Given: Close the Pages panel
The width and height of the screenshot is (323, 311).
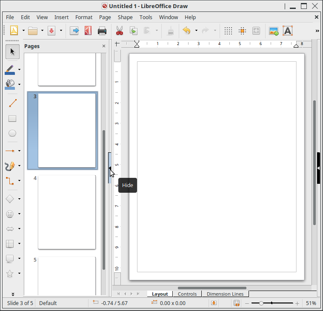Looking at the screenshot, I should point(104,46).
